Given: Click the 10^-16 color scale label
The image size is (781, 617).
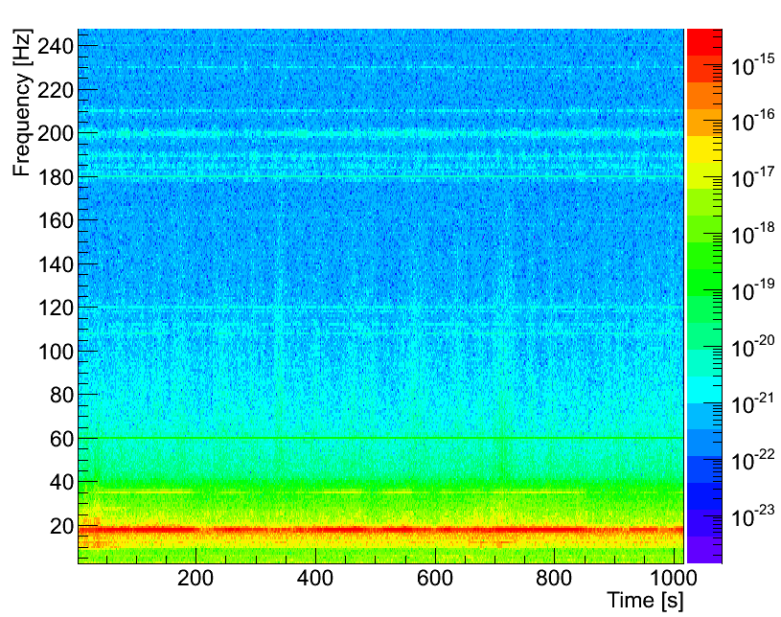Looking at the screenshot, I should pyautogui.click(x=752, y=121).
